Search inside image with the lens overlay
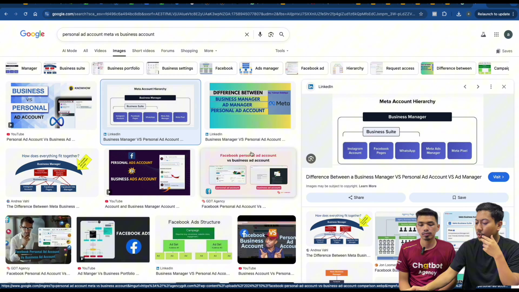Image resolution: width=519 pixels, height=292 pixels. pos(311,159)
